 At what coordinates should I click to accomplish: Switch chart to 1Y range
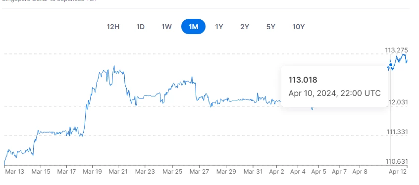[219, 27]
